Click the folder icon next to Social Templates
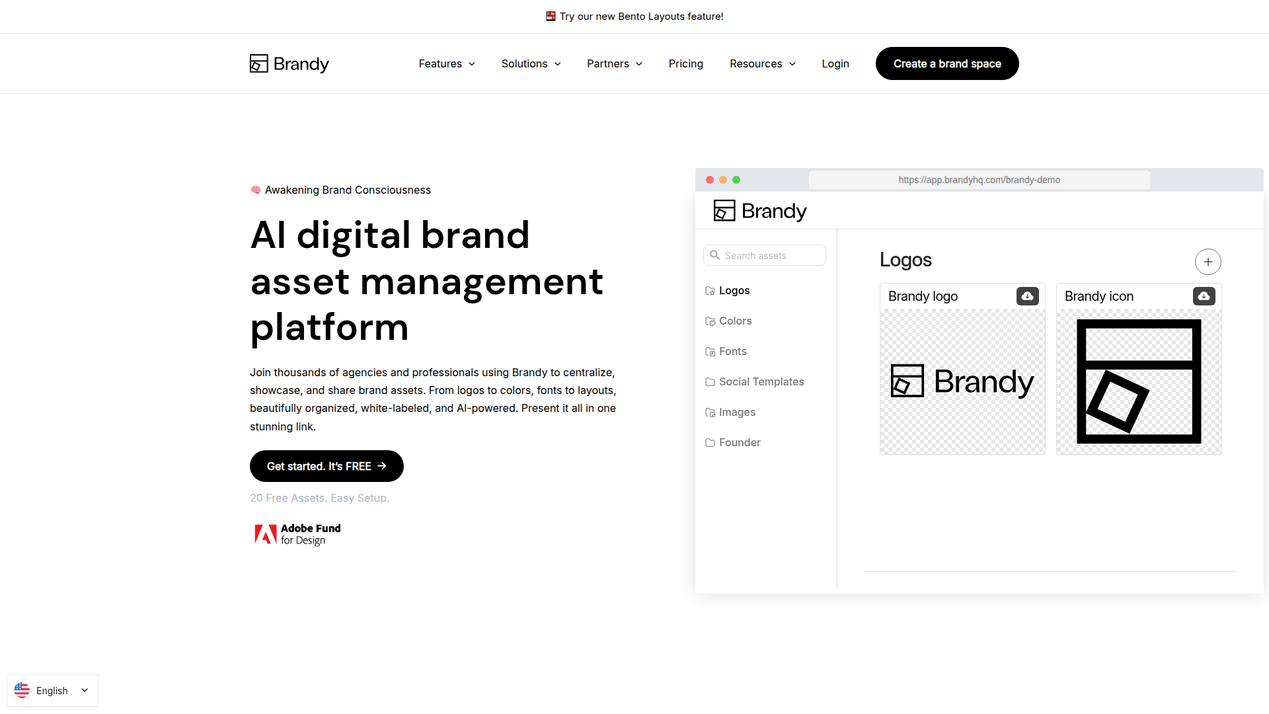The image size is (1269, 714). coord(710,382)
